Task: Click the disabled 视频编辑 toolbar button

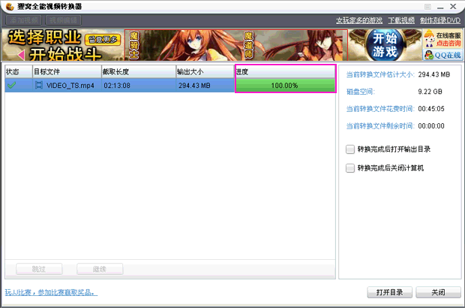Action: tap(63, 20)
